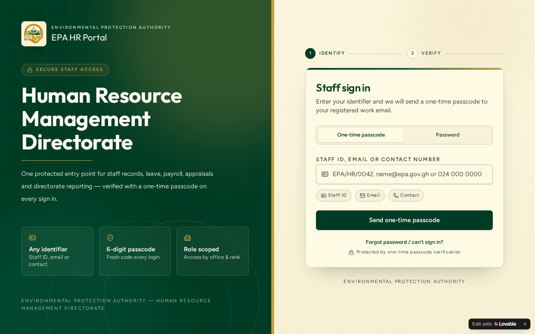Click the Lovable logo in the Edit badge

coord(505,324)
